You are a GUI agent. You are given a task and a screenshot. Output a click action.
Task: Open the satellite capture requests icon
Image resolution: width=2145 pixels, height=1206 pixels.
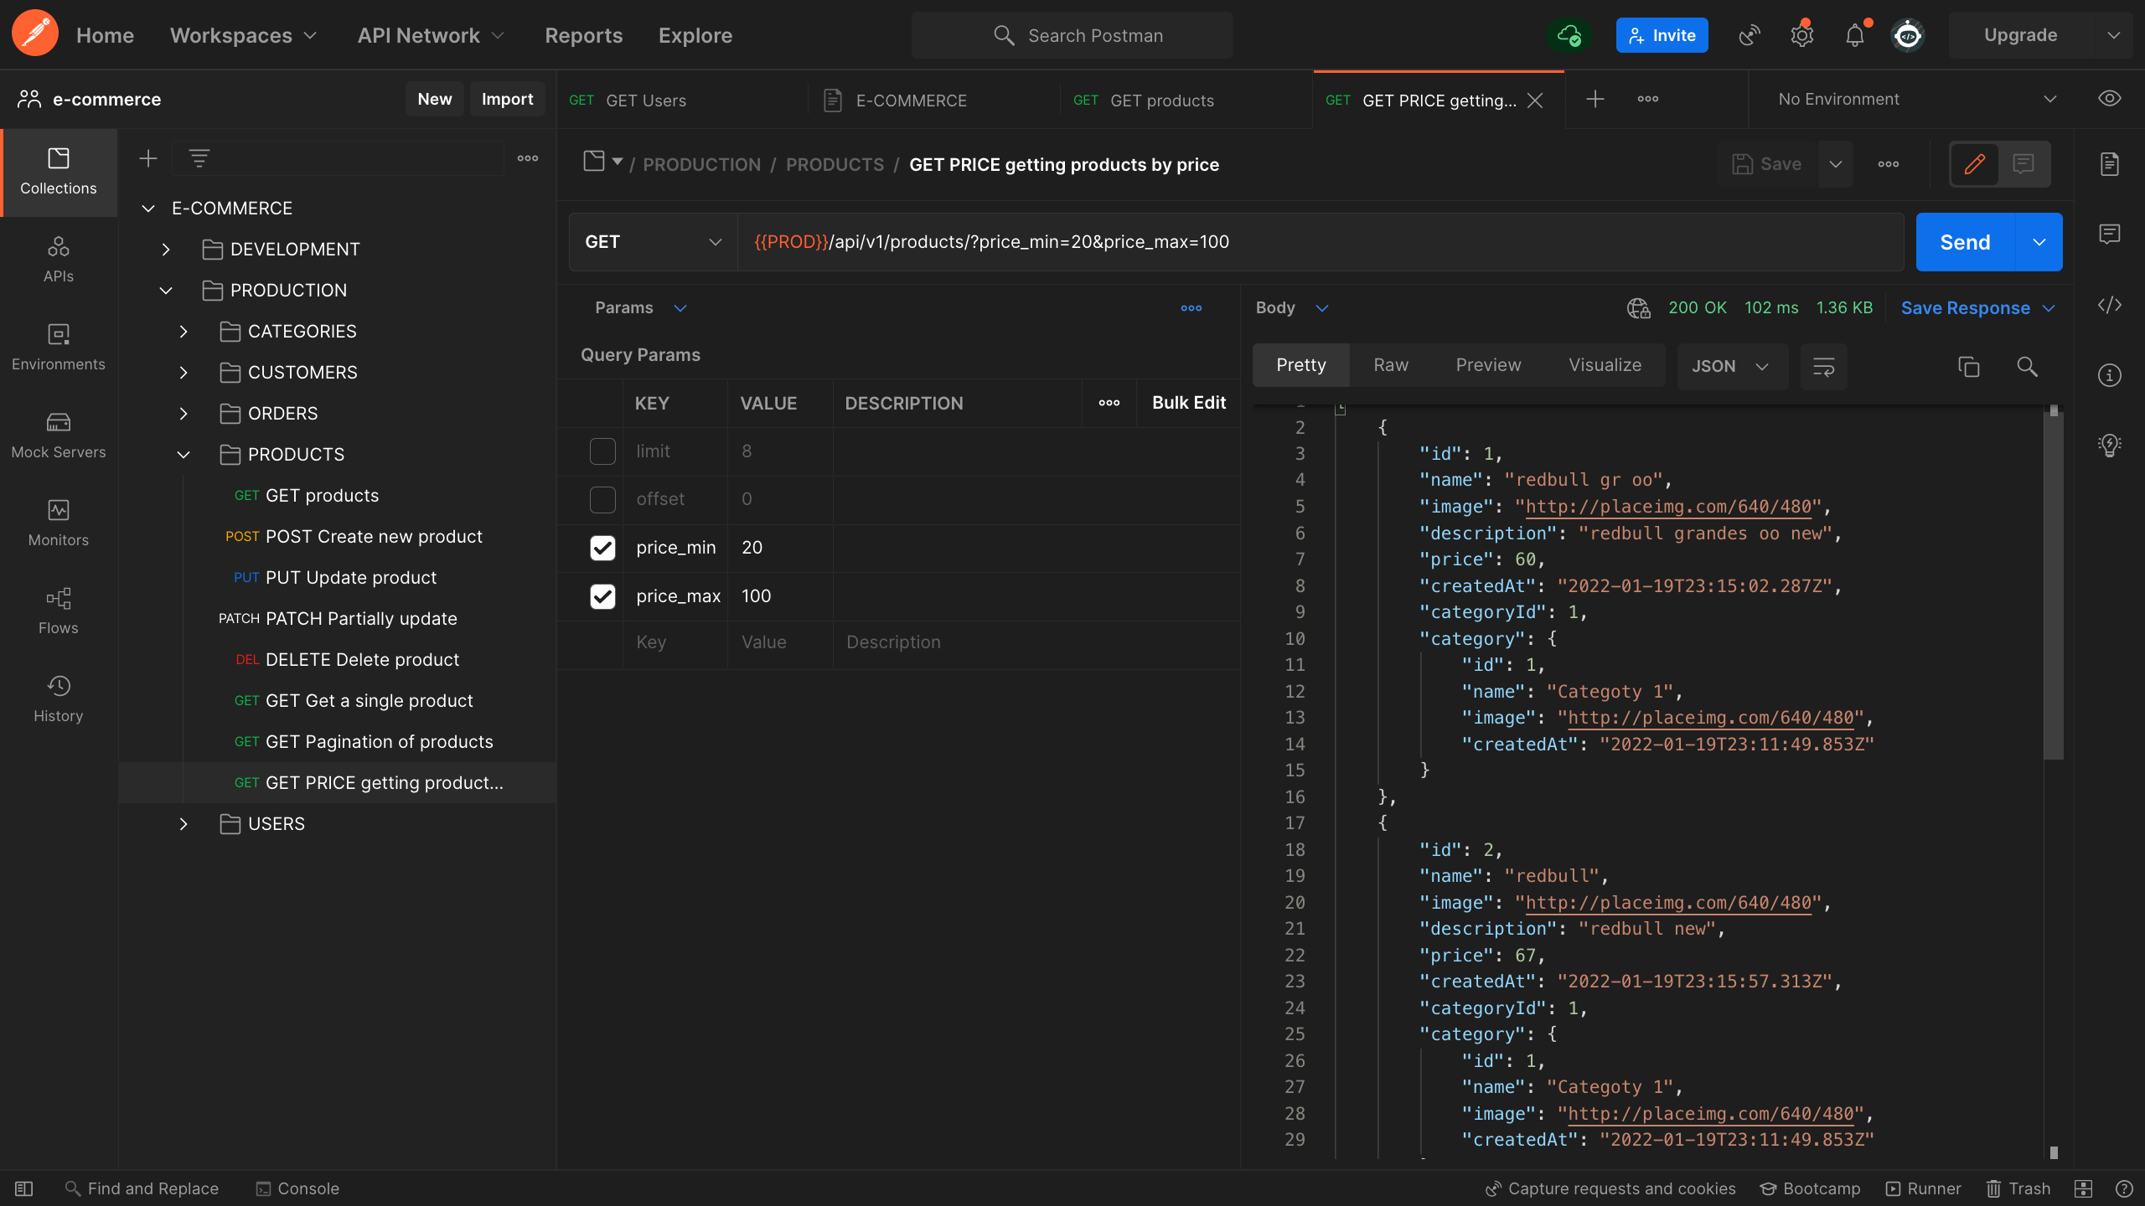point(1749,35)
